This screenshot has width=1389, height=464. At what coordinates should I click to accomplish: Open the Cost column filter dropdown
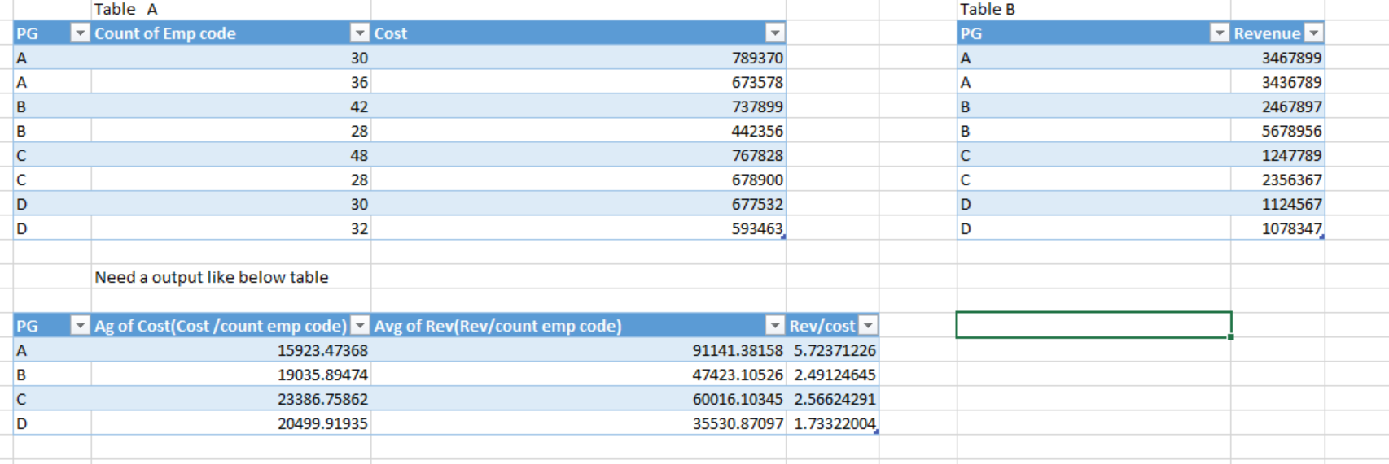click(775, 33)
